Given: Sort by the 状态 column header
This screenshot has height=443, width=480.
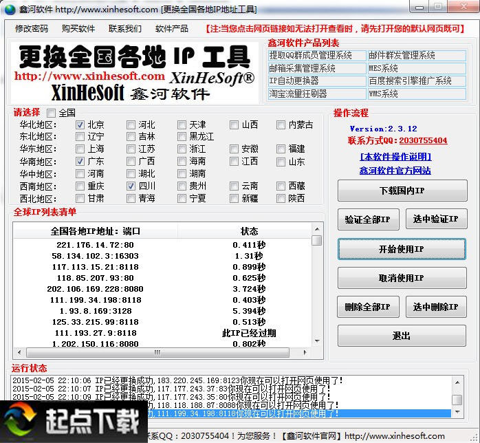Looking at the screenshot, I should (244, 231).
